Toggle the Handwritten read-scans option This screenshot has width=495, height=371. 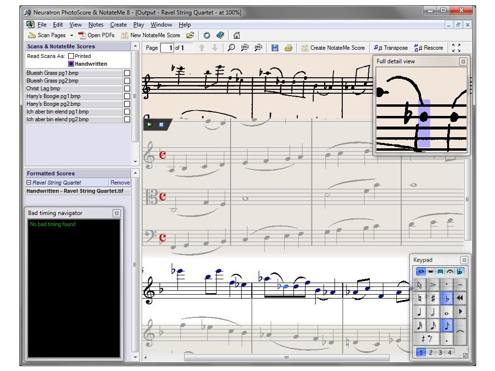(x=71, y=64)
